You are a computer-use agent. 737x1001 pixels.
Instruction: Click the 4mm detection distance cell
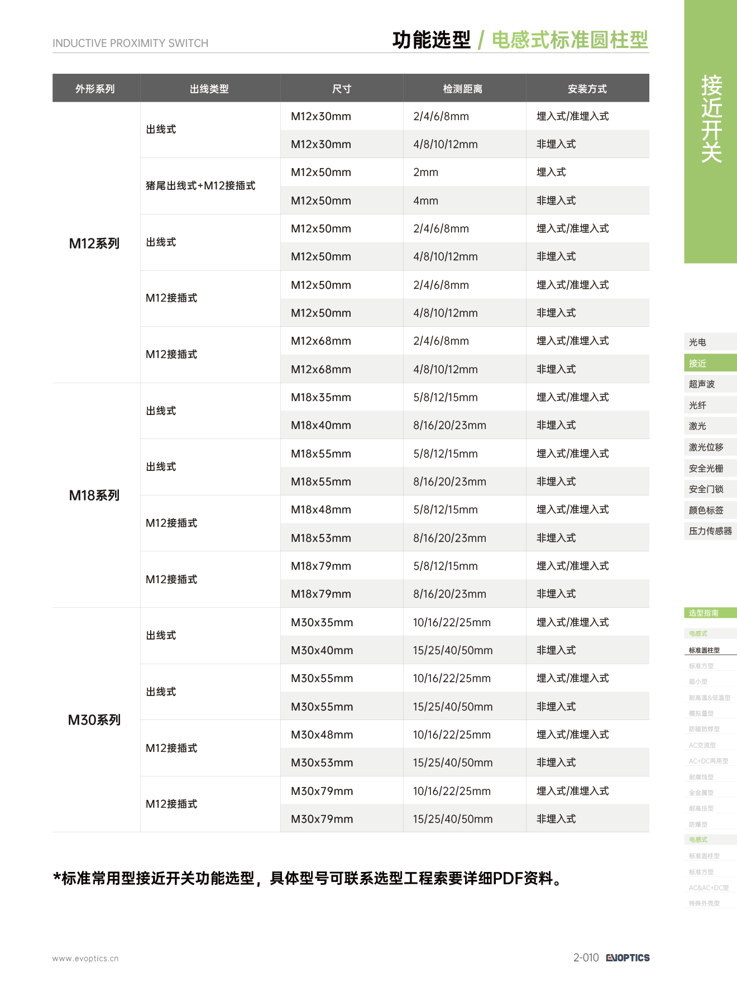(465, 201)
